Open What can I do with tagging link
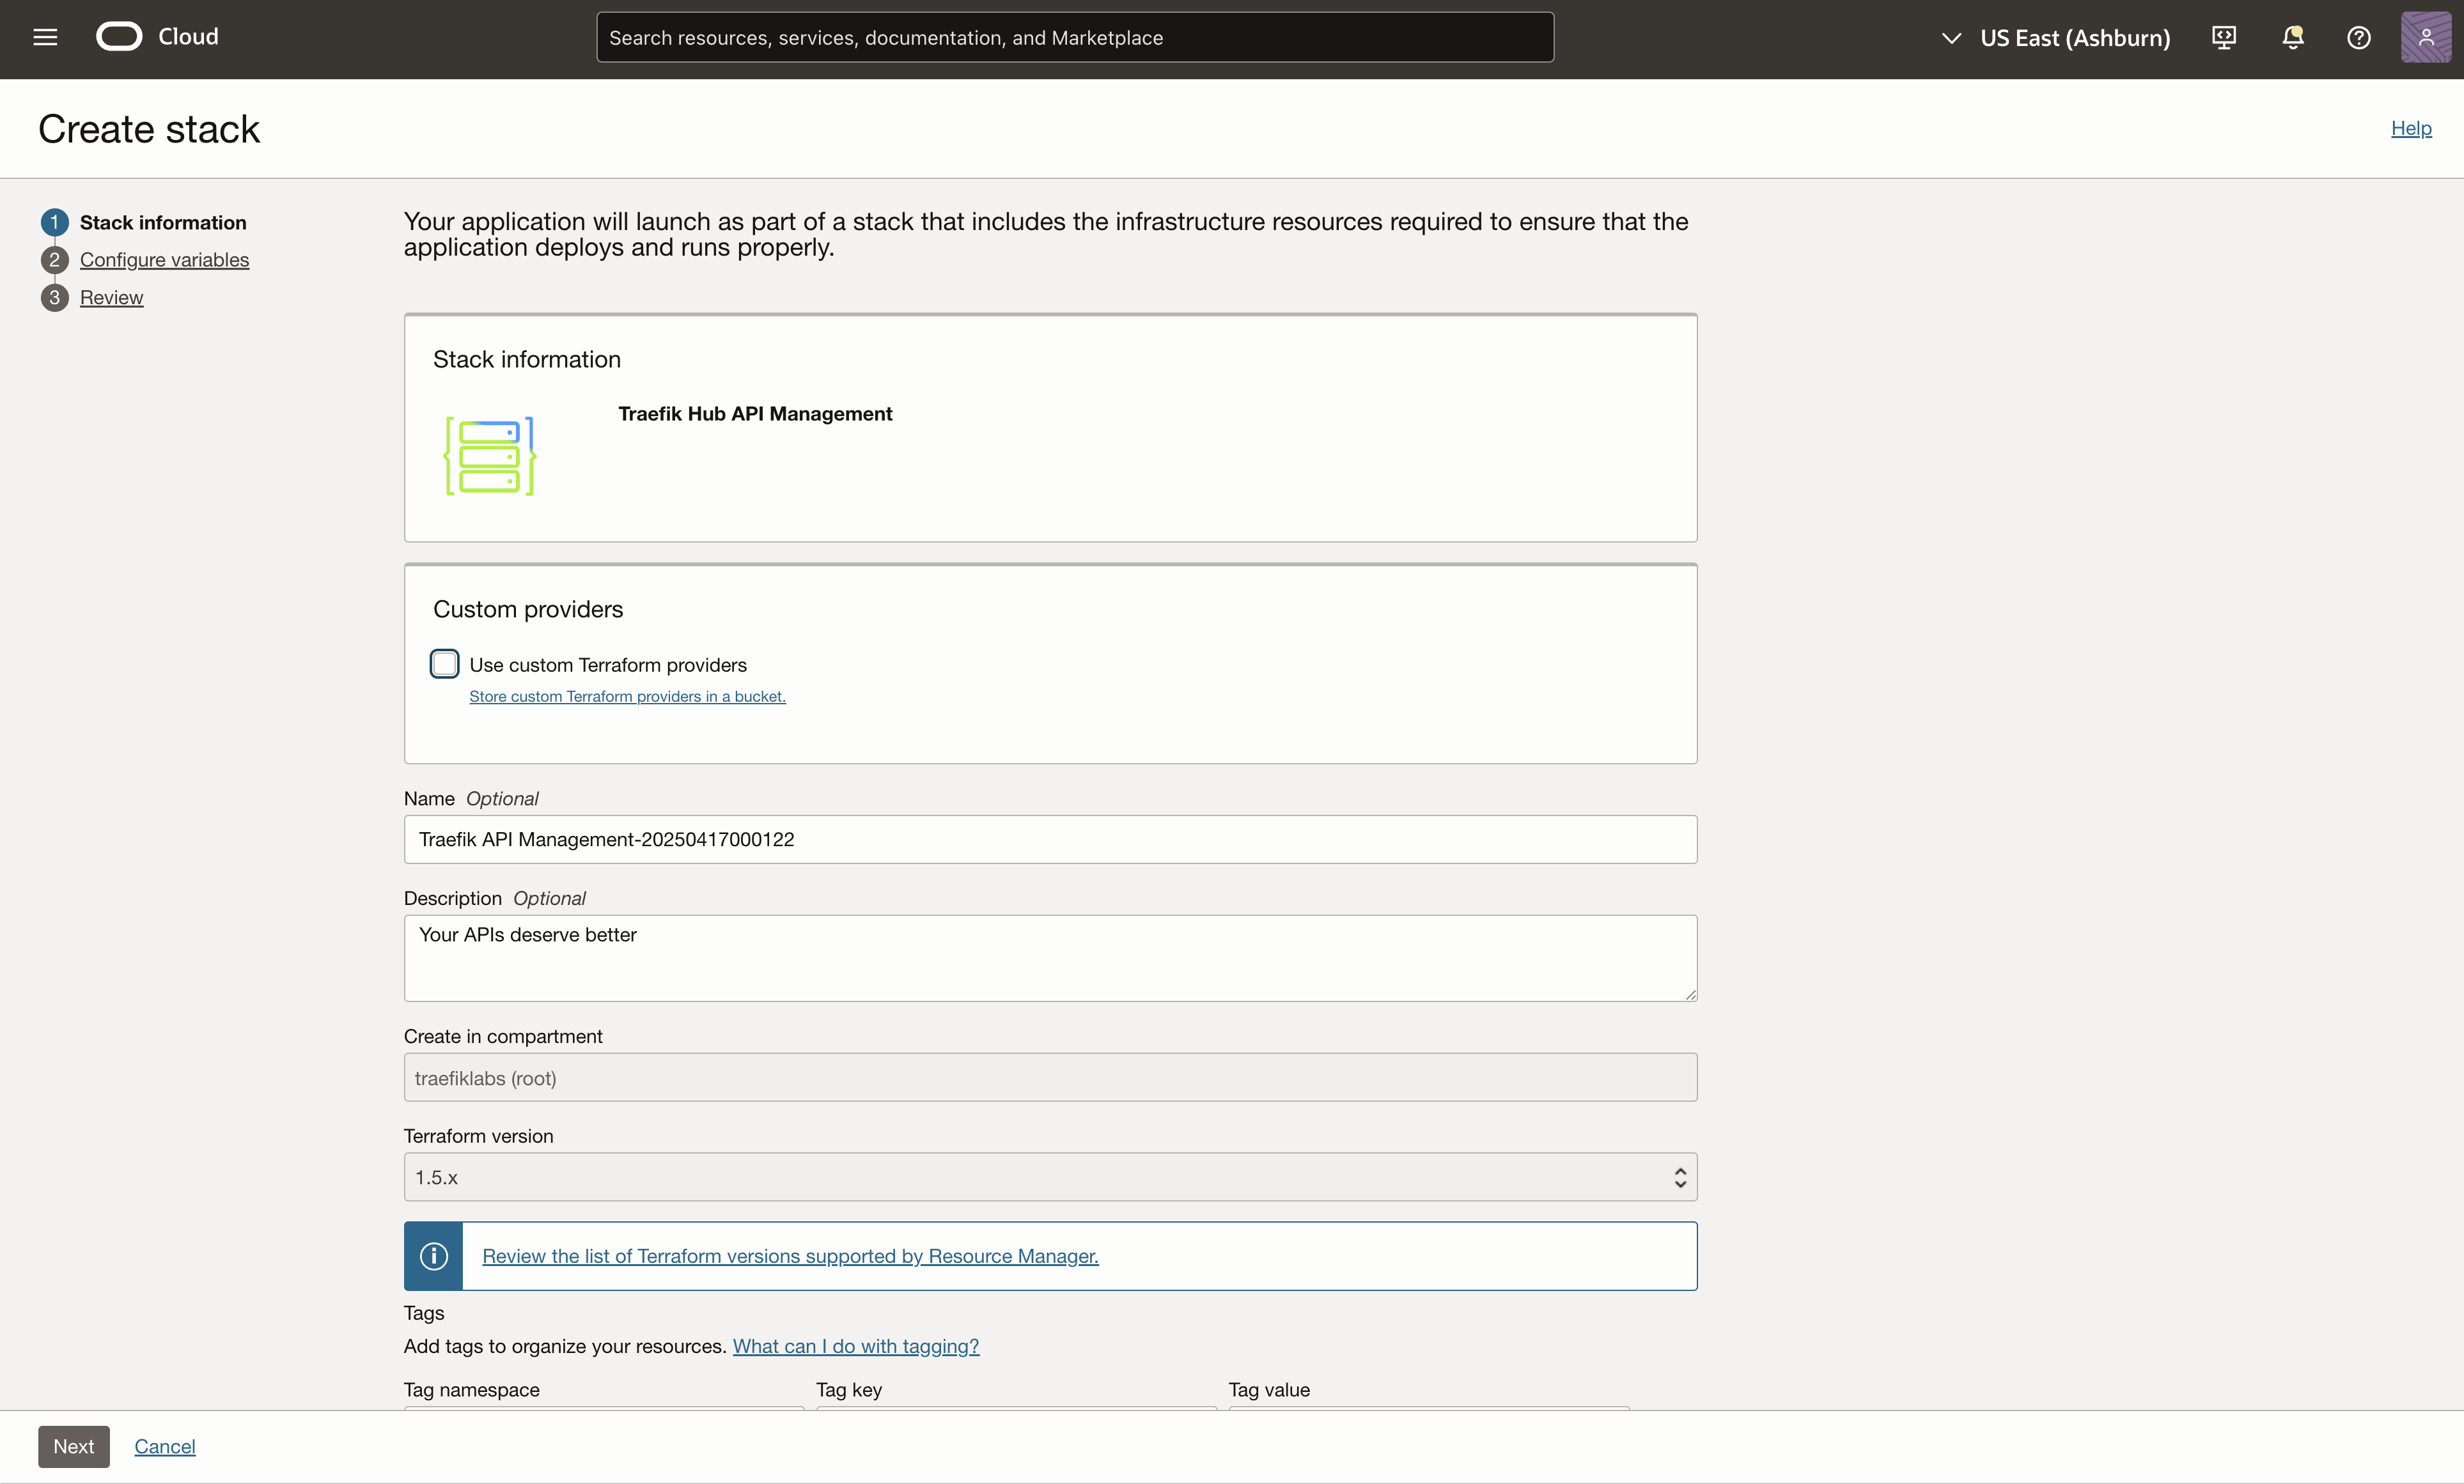 tap(855, 1346)
